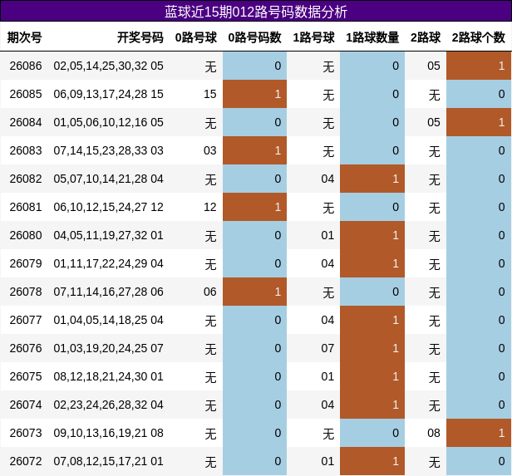Select the 1路球数量 column header
The image size is (512, 476).
coord(372,37)
